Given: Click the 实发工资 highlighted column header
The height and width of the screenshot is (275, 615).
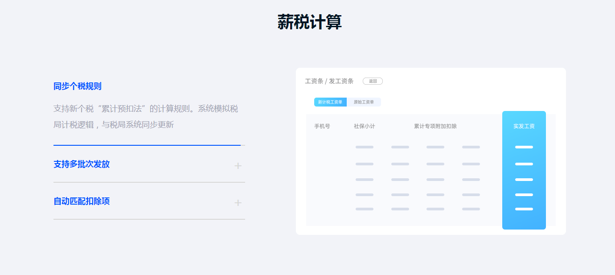Looking at the screenshot, I should [524, 127].
